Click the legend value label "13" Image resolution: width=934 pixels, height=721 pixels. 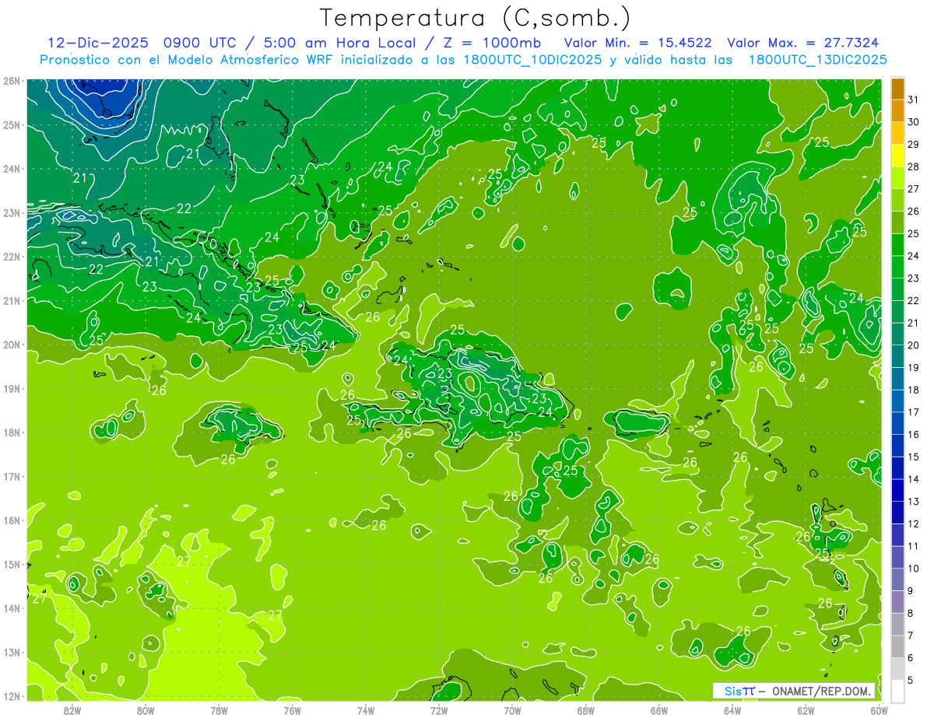point(914,502)
